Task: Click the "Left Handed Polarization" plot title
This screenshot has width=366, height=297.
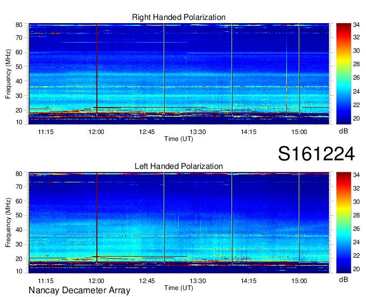Action: pos(179,166)
